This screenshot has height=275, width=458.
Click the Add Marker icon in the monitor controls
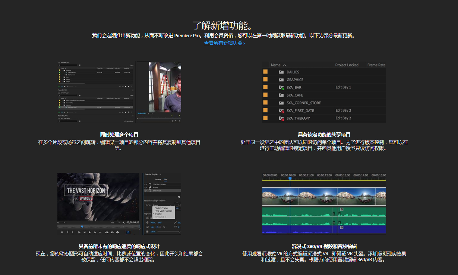[62, 232]
